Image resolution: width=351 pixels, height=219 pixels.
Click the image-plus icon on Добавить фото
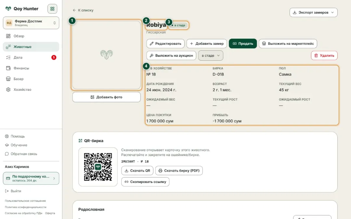pyautogui.click(x=92, y=97)
